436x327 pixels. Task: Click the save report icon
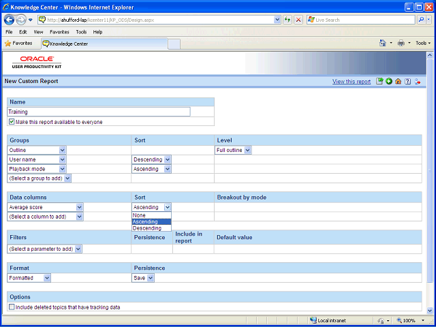pos(379,81)
